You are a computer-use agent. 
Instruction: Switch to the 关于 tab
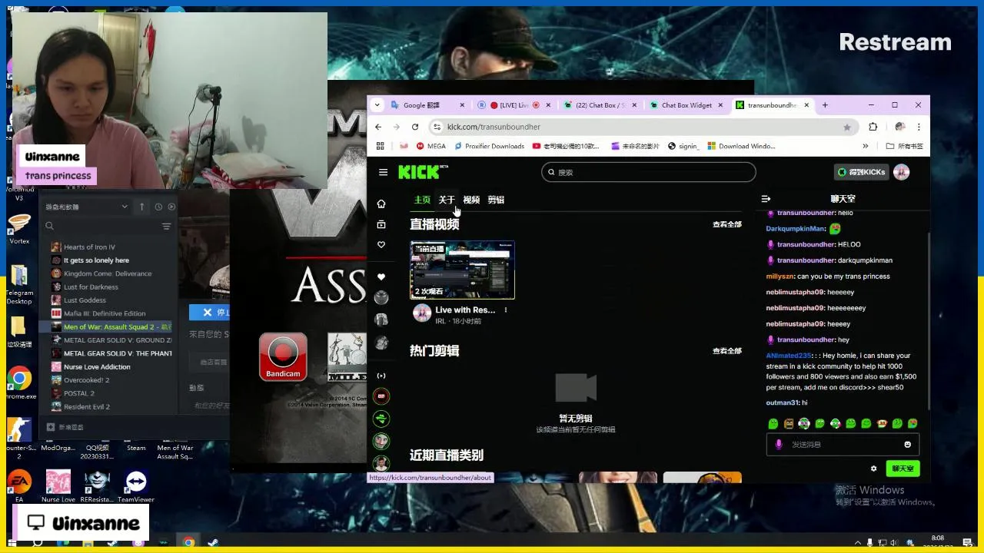tap(447, 200)
